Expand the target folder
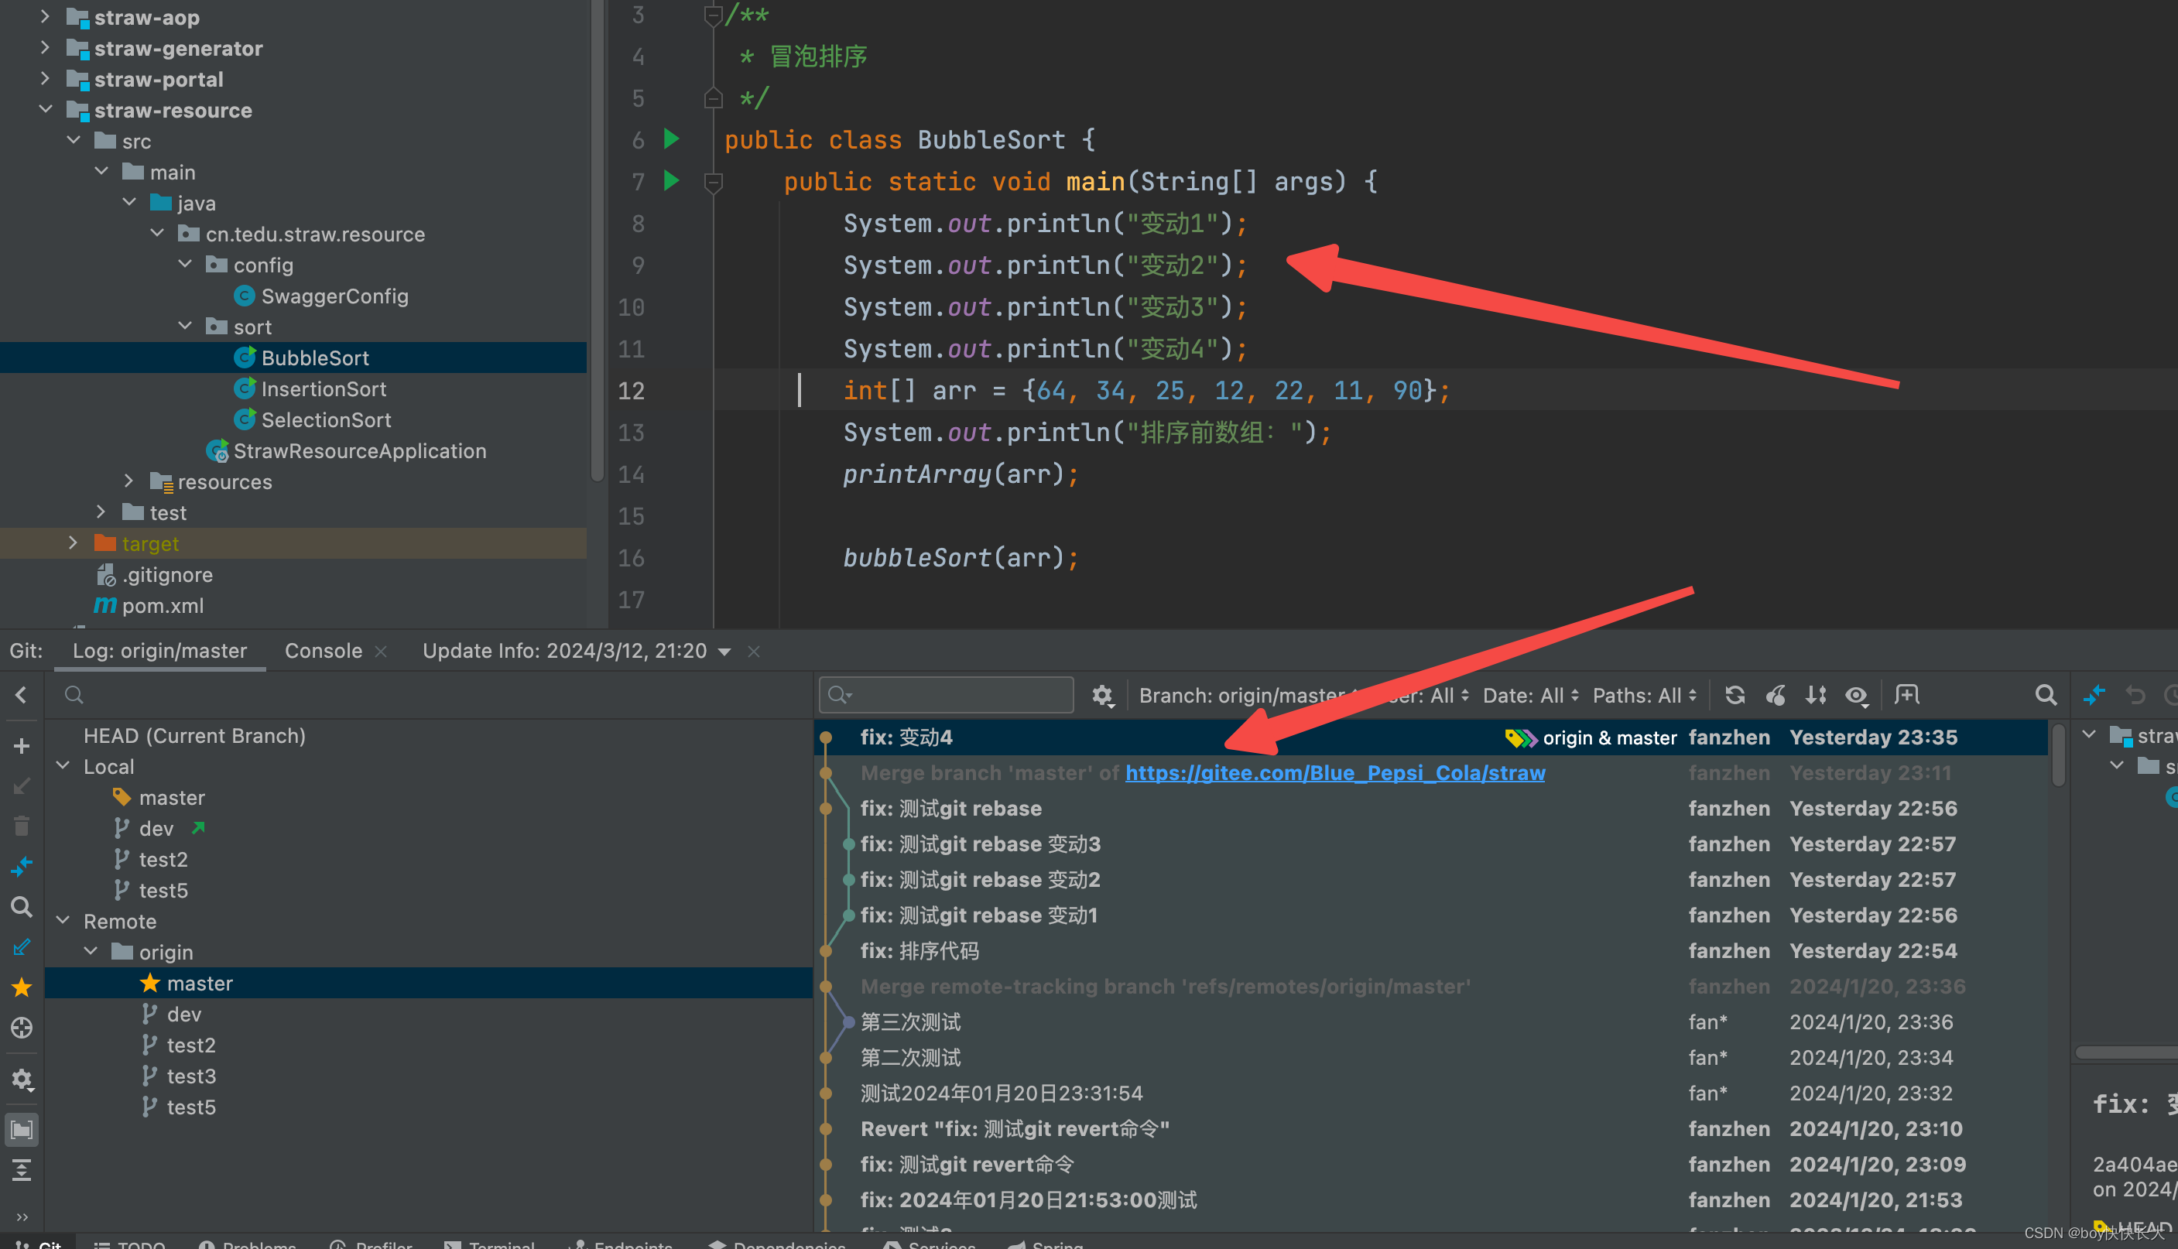2178x1249 pixels. 73,543
